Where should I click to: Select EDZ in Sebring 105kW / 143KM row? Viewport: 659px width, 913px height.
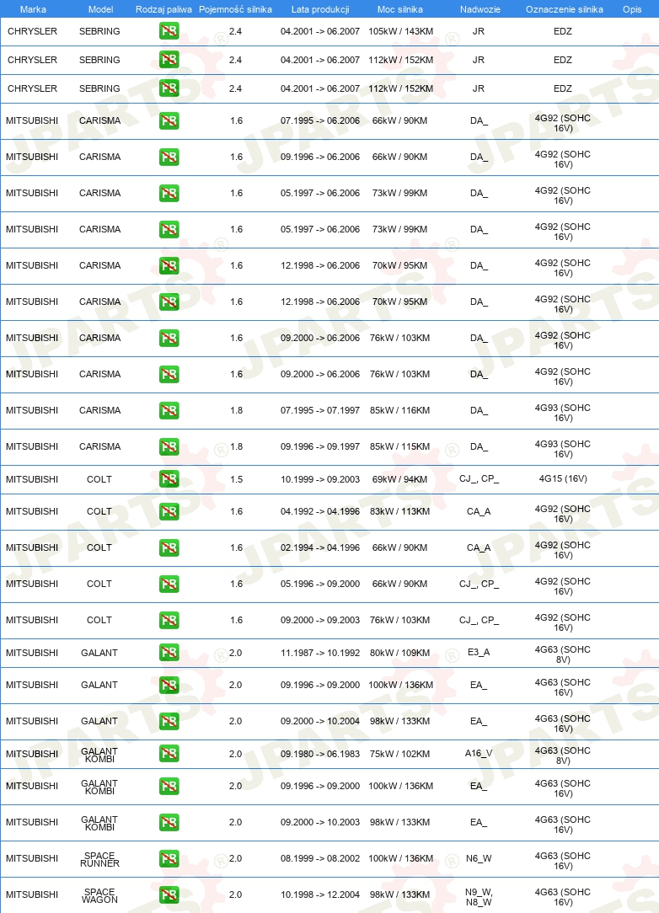click(563, 31)
